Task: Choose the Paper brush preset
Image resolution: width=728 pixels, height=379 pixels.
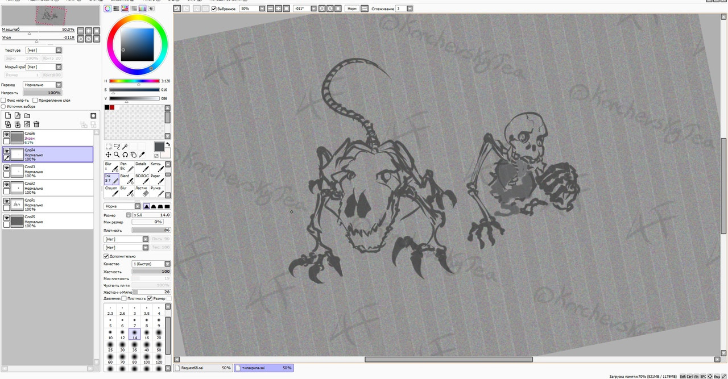Action: pyautogui.click(x=156, y=179)
